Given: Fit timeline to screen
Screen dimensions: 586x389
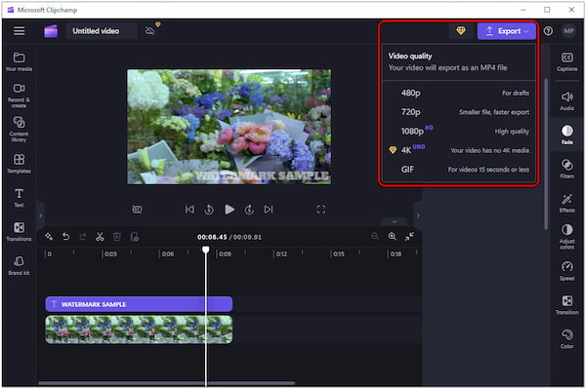Looking at the screenshot, I should (409, 236).
